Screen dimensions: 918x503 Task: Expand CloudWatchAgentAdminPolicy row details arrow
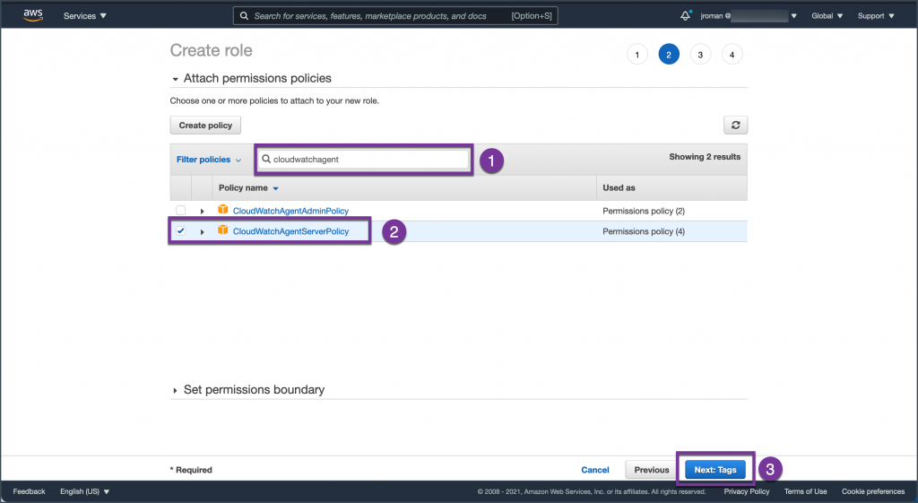click(202, 211)
